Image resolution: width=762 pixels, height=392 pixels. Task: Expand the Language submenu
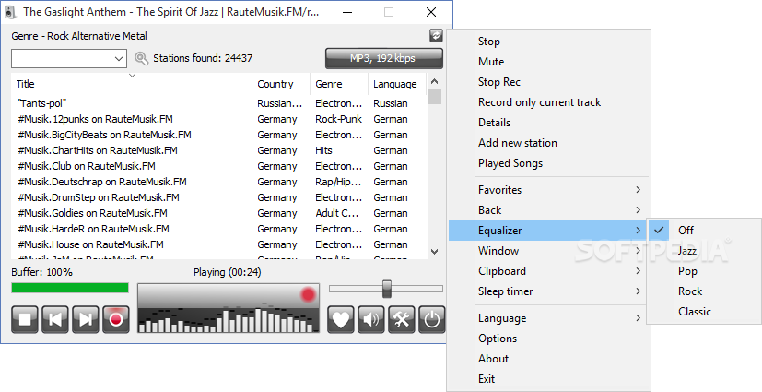[x=548, y=318]
